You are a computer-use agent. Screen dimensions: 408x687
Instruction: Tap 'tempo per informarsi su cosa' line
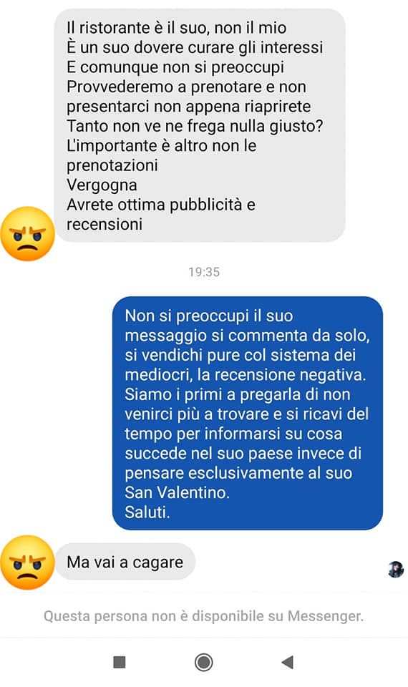[x=233, y=434]
